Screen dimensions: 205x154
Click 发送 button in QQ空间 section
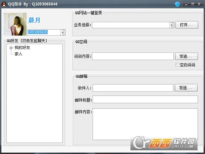pyautogui.click(x=186, y=56)
